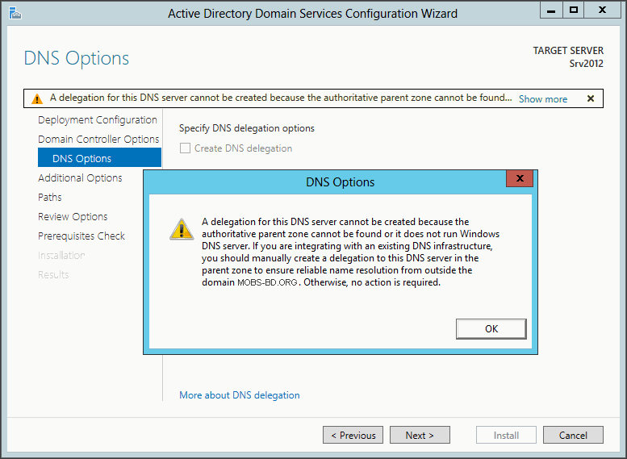The width and height of the screenshot is (627, 459).
Task: Click the yellow warning icon in notification banner
Action: tap(37, 98)
